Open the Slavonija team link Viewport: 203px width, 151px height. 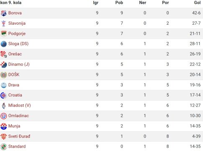click(x=17, y=23)
